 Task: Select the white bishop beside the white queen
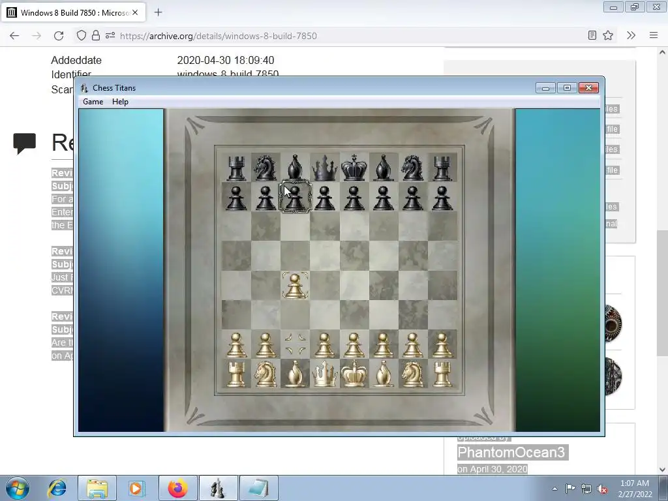tap(295, 374)
